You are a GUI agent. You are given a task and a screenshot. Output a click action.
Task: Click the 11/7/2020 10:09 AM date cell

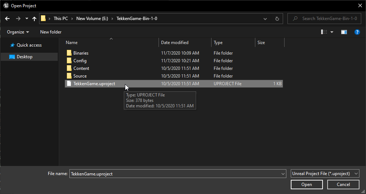coord(180,53)
